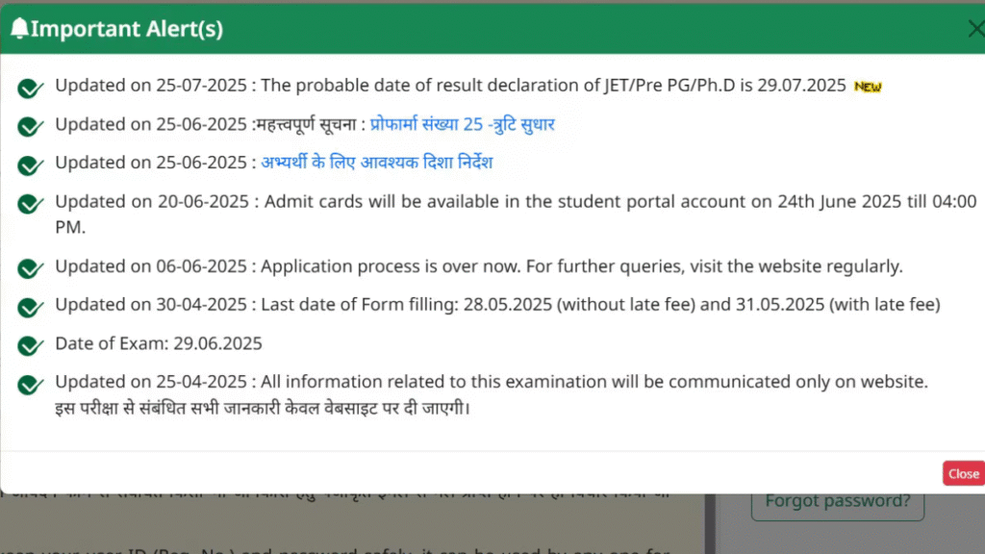The image size is (985, 554).
Task: Click check icon beside 25-04-2025 website alert
Action: click(30, 385)
